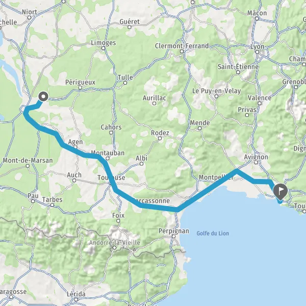This screenshot has height=306, width=306.
Task: Click the Lyon city marker
Action: pyautogui.click(x=257, y=52)
